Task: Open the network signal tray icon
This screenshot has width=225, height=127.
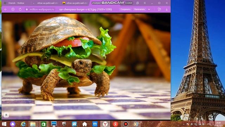Action: [200, 124]
